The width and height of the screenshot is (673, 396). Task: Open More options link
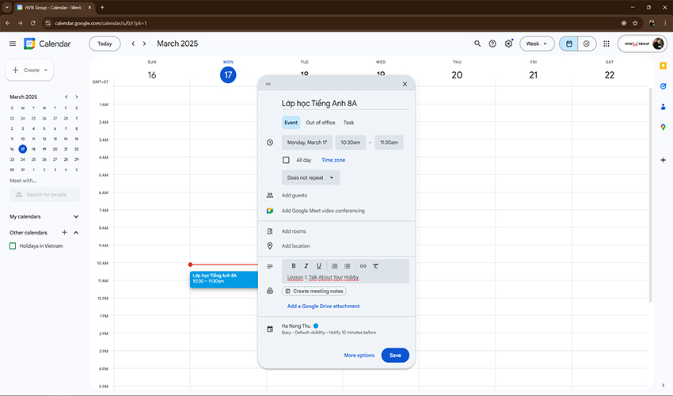coord(359,355)
